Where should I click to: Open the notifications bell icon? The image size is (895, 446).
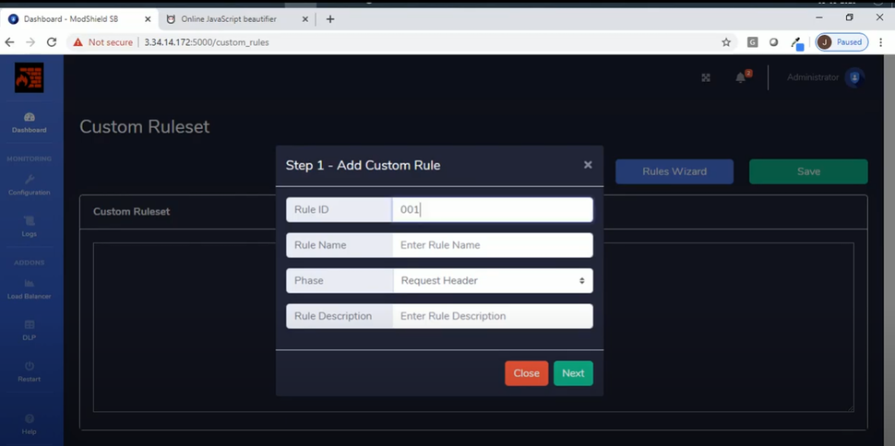point(741,77)
